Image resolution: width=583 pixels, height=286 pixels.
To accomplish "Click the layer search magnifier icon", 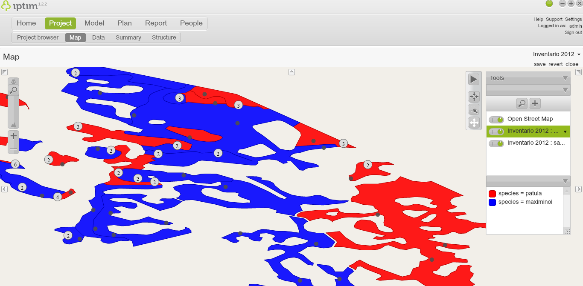I will pyautogui.click(x=522, y=103).
